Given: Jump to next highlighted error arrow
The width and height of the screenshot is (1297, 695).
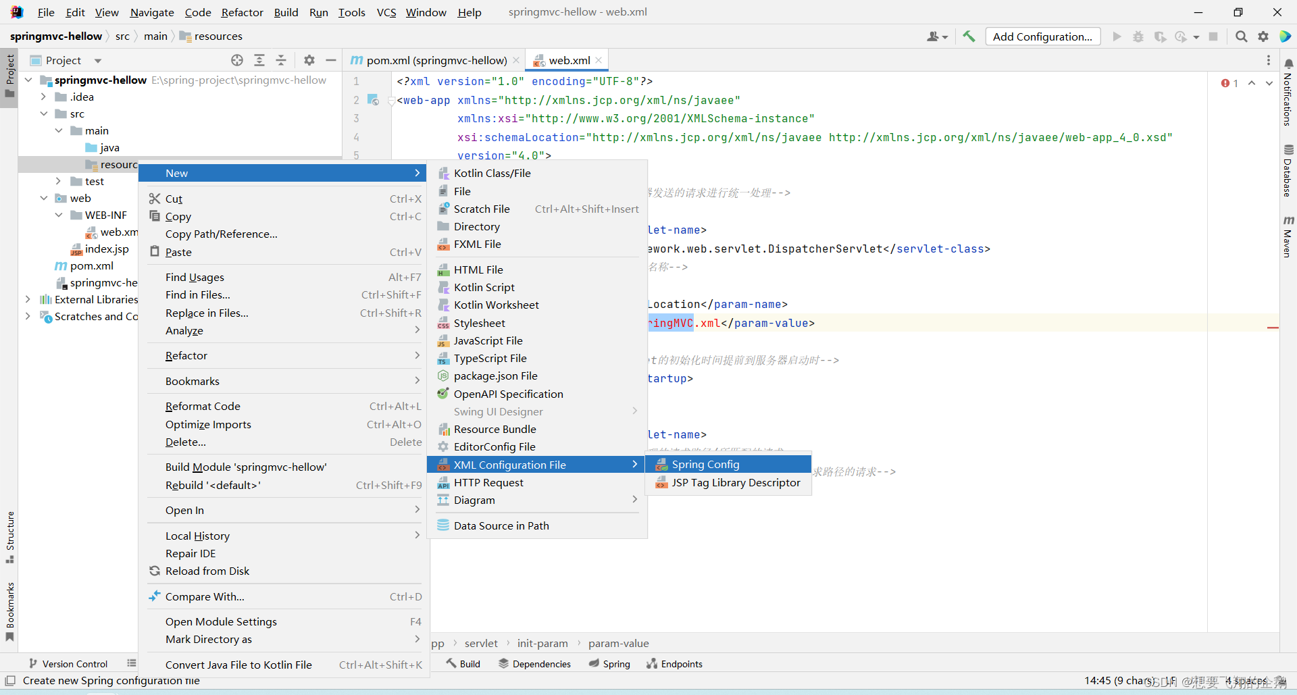Looking at the screenshot, I should pyautogui.click(x=1269, y=83).
